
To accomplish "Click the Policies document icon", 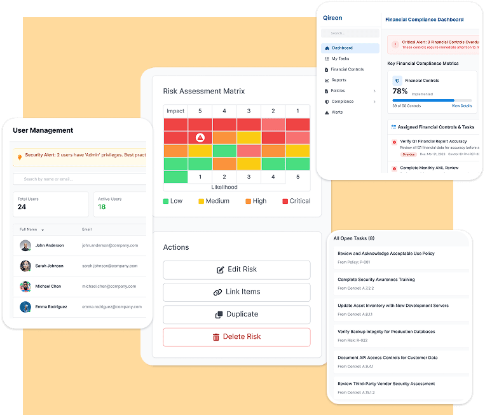I will 326,91.
